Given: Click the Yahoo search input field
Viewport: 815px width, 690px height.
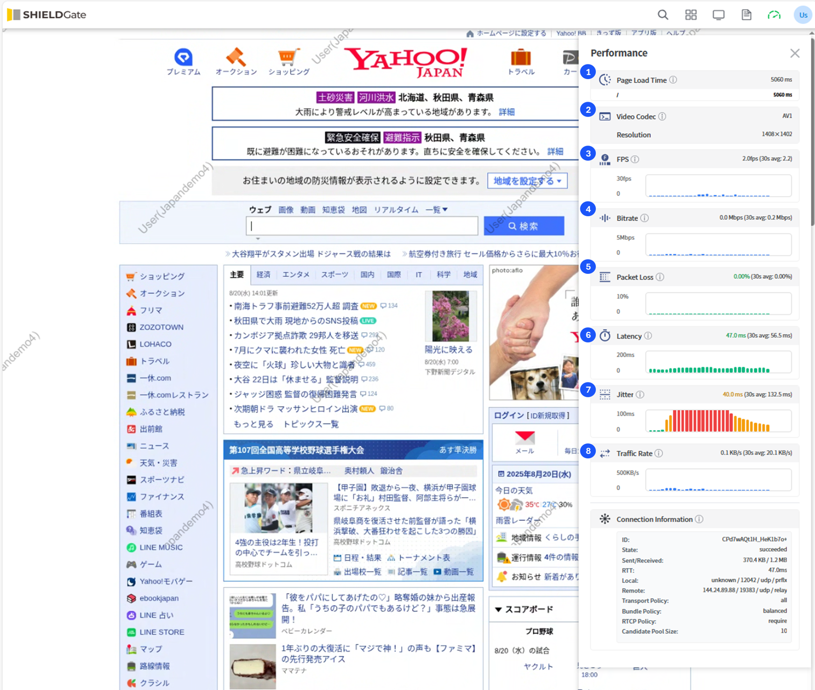Looking at the screenshot, I should pyautogui.click(x=362, y=226).
